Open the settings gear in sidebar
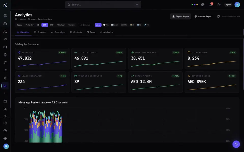Image resolution: width=244 pixels, height=152 pixels. (x=5, y=123)
